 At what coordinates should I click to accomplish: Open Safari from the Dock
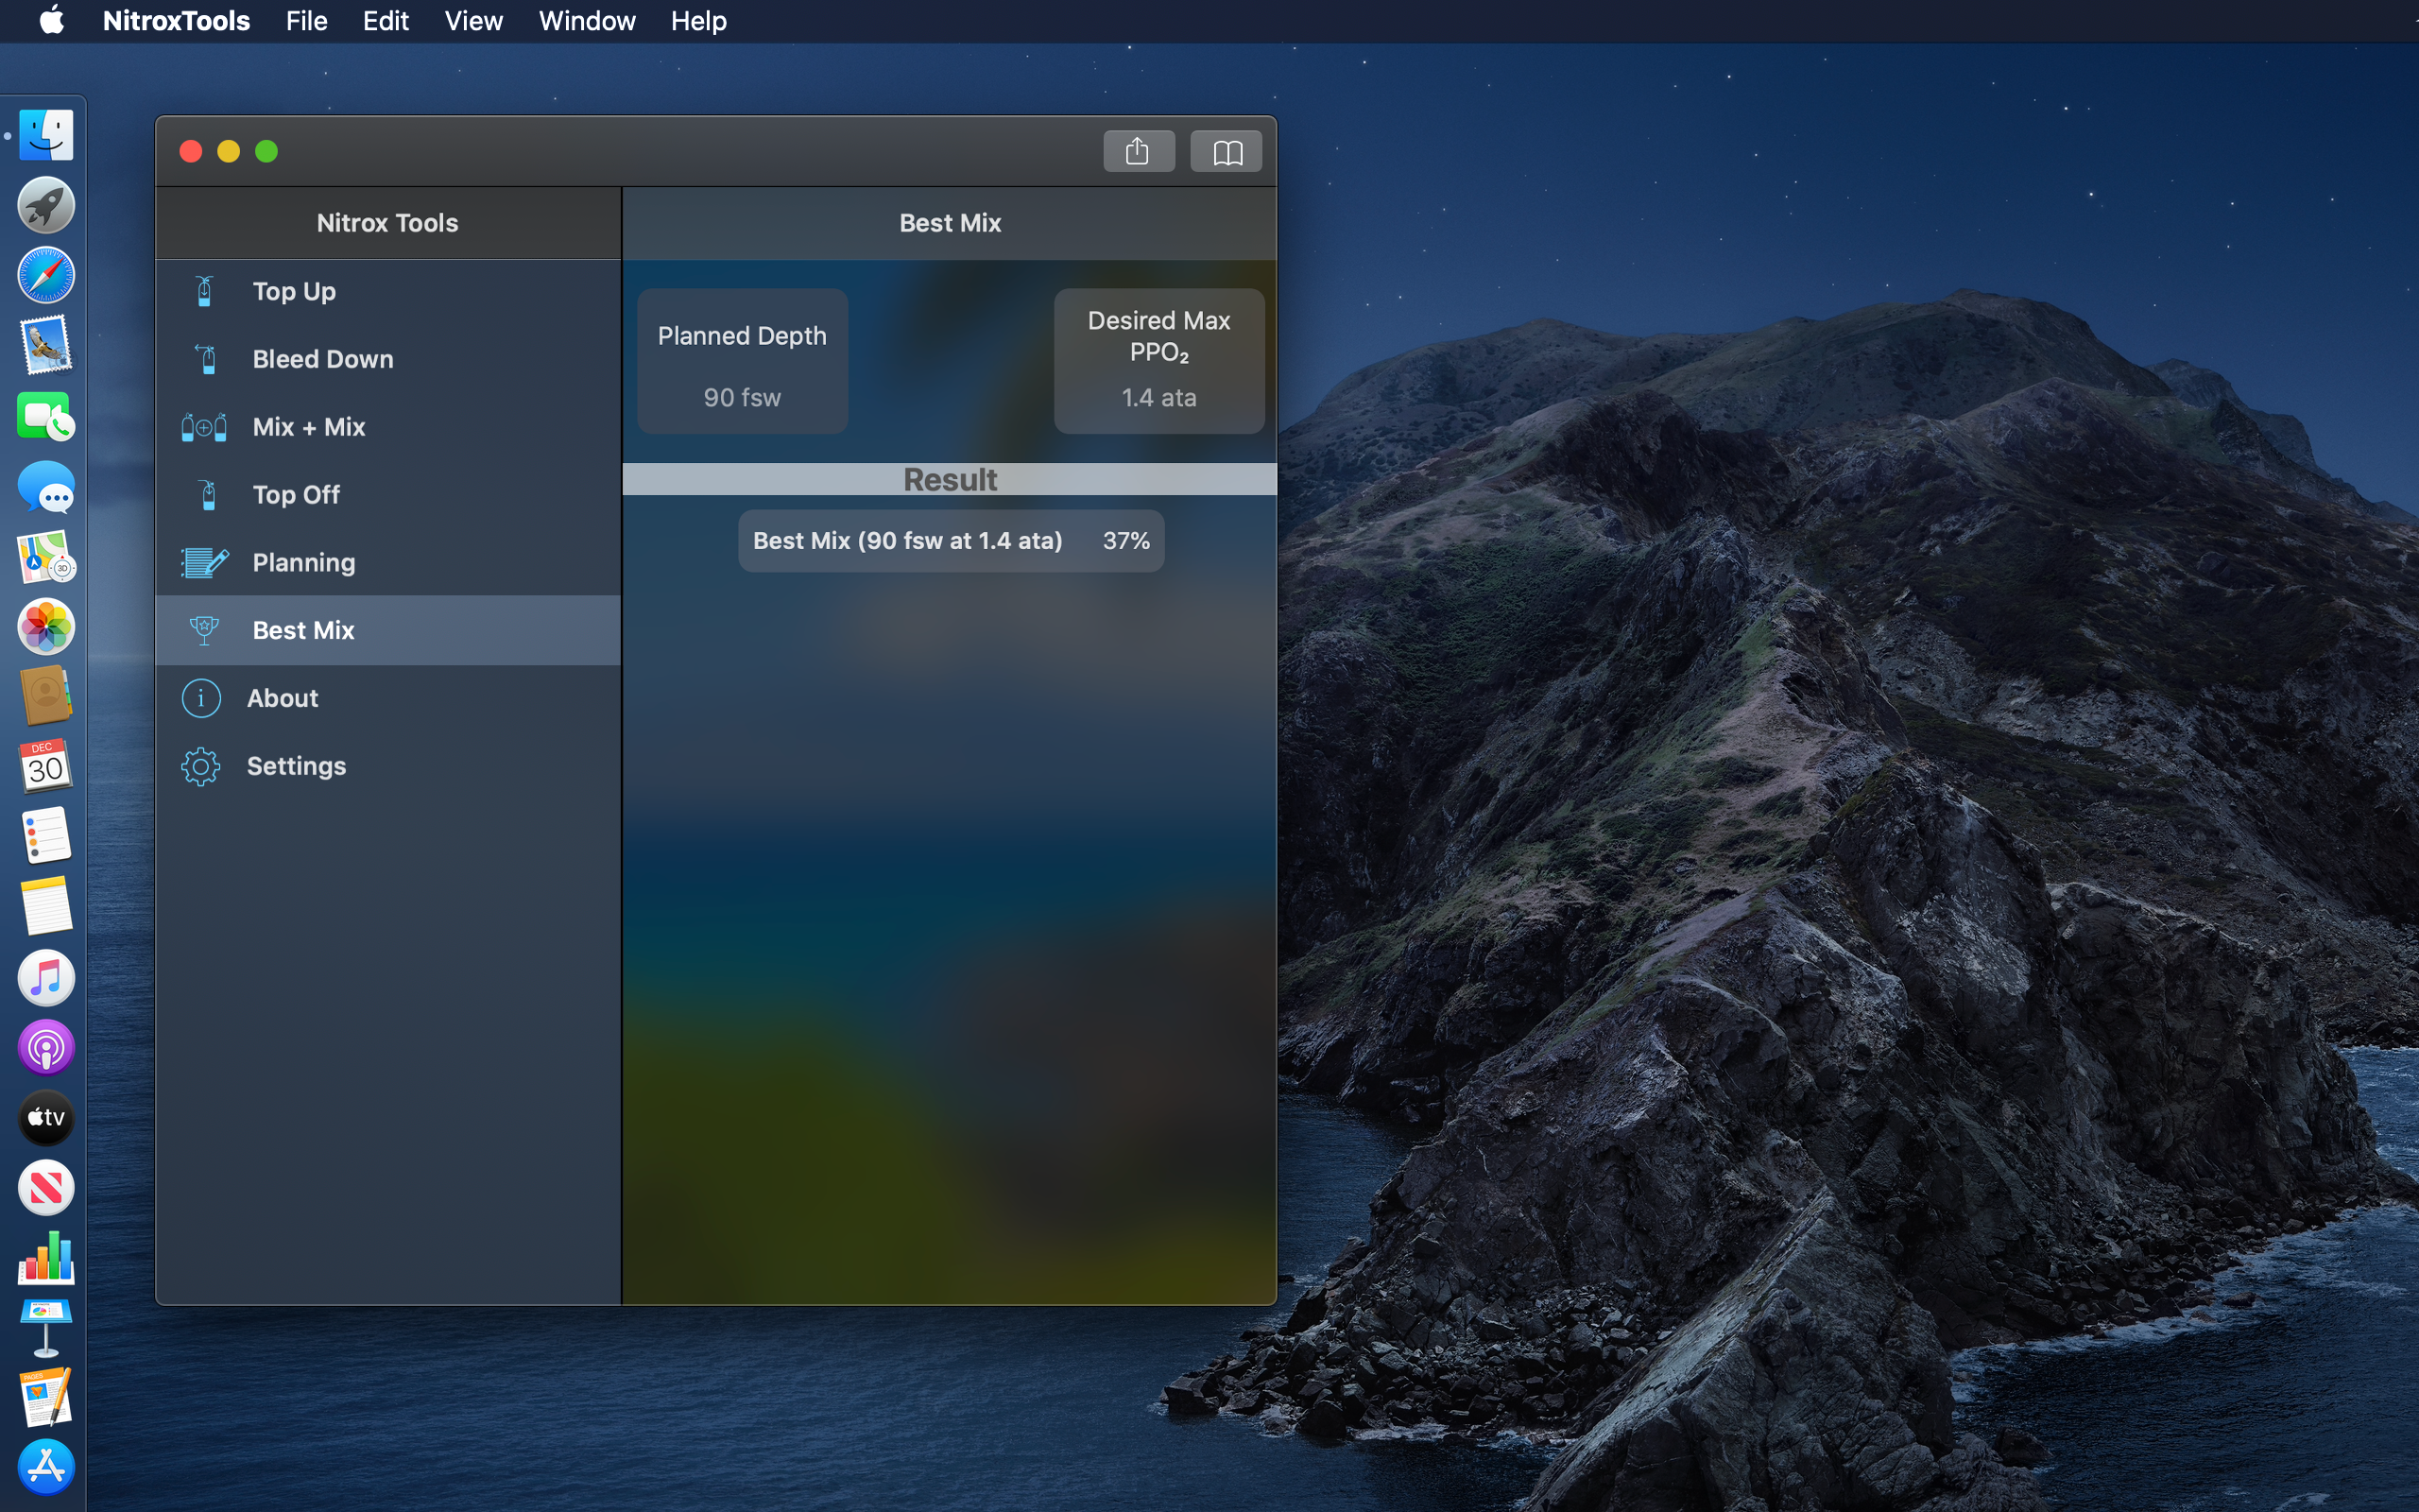click(x=46, y=275)
